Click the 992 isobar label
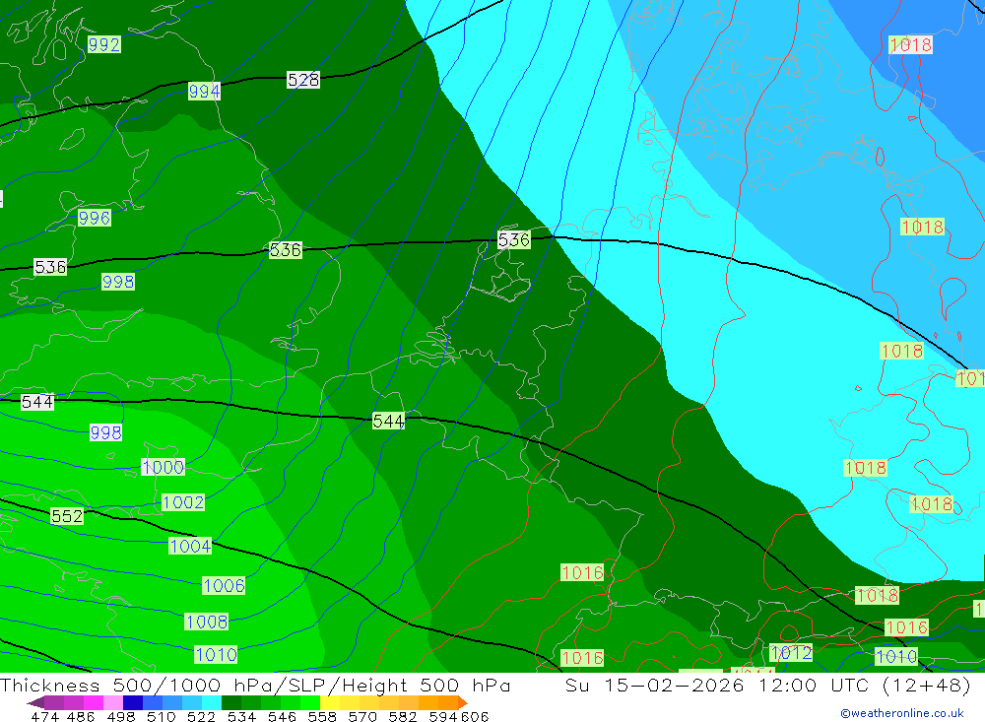Viewport: 985px width, 722px height. [103, 44]
